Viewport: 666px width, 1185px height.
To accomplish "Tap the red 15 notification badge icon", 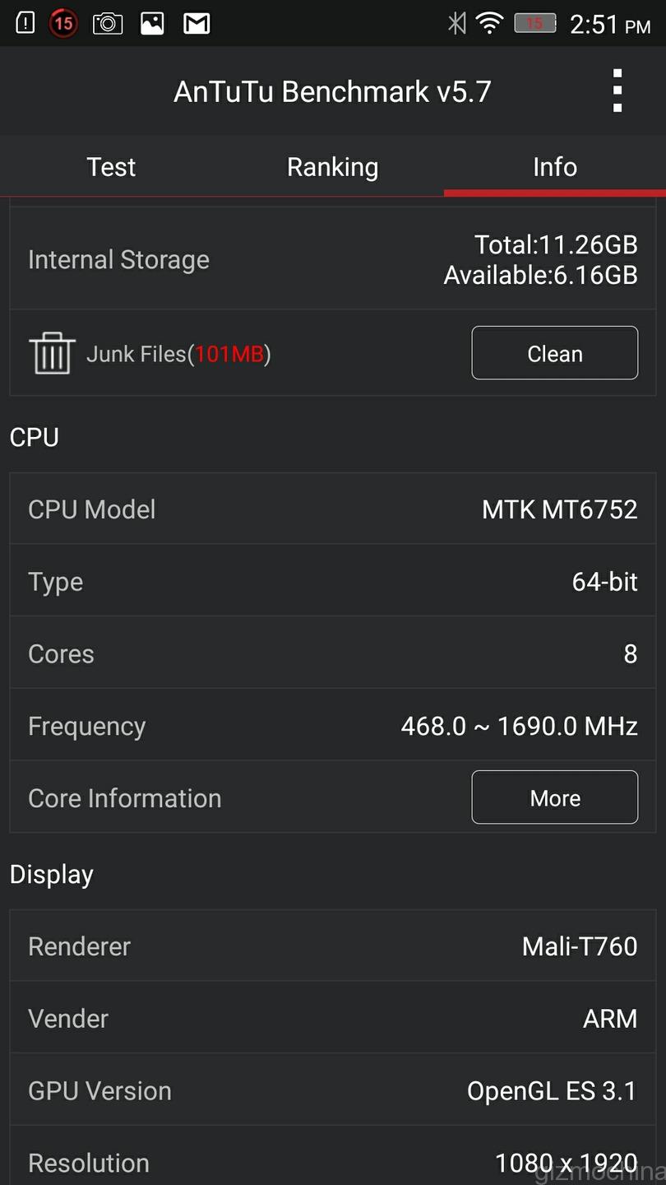I will (x=63, y=23).
